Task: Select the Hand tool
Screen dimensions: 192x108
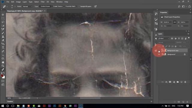Action: [x=3, y=62]
